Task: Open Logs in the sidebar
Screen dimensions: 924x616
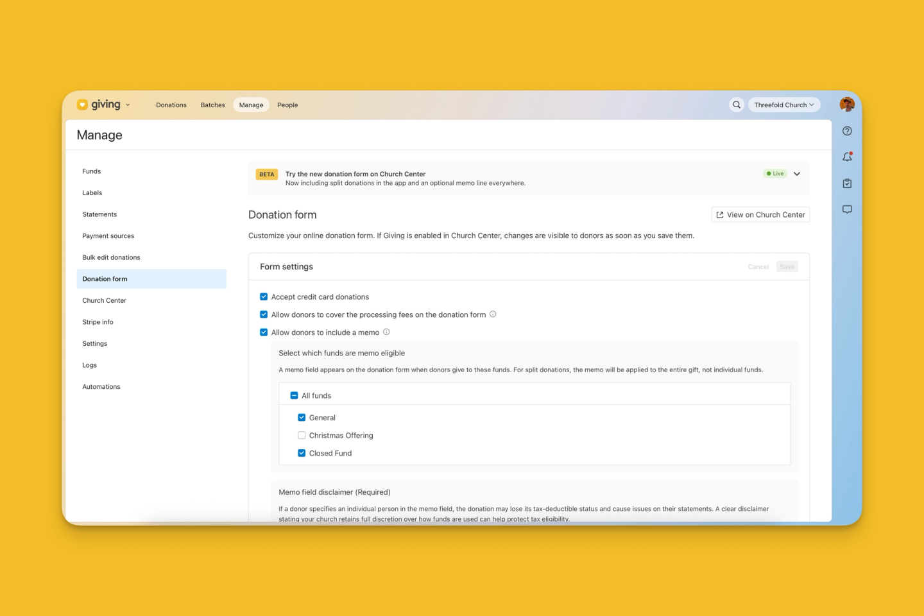Action: click(x=90, y=365)
